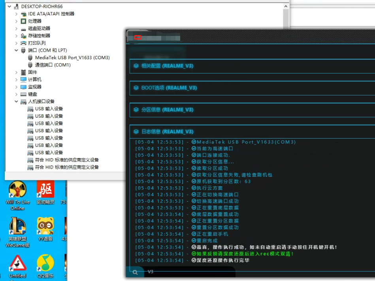Click green log line about rec模式双清
This screenshot has width=375, height=281.
pyautogui.click(x=214, y=254)
